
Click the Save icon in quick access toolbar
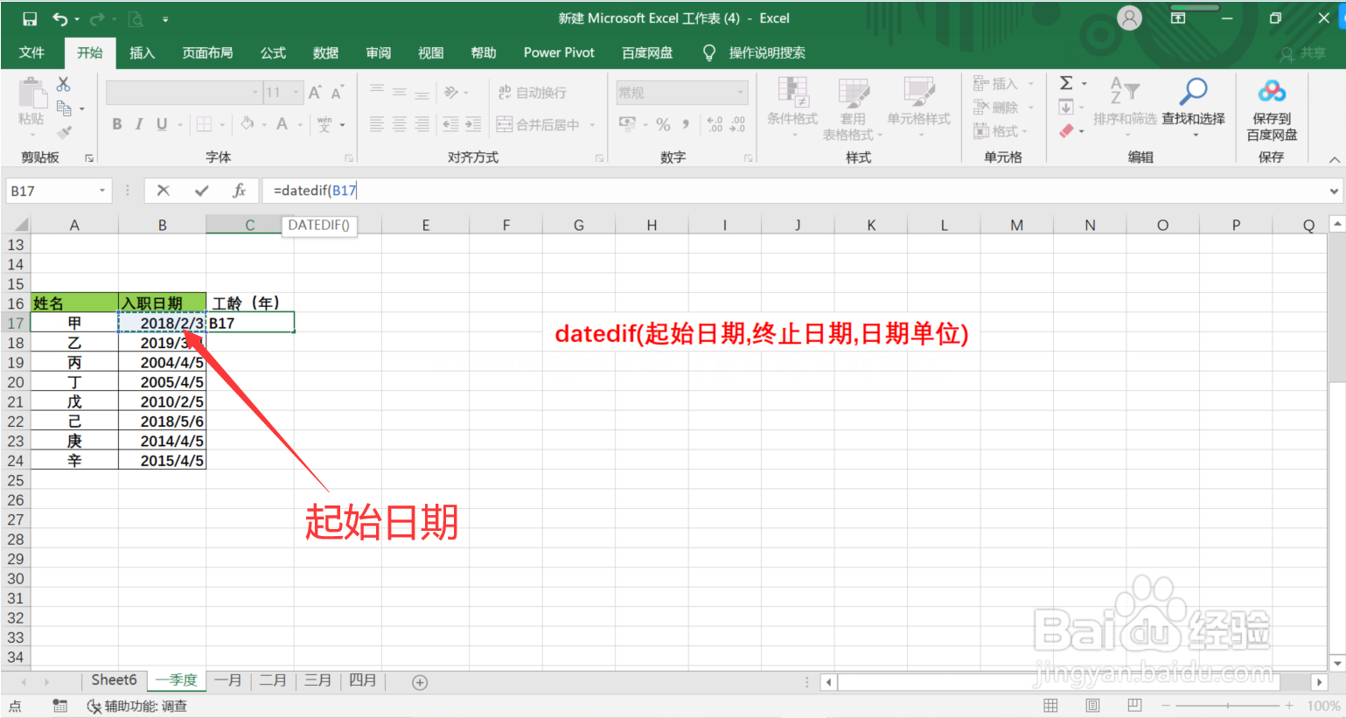point(30,18)
